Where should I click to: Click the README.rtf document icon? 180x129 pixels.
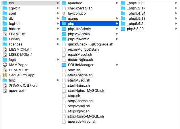point(5,70)
